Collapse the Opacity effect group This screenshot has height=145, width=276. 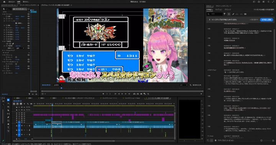(x=3, y=41)
